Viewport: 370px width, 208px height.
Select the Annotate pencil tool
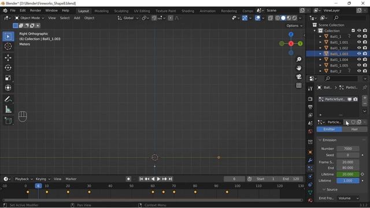(8, 99)
